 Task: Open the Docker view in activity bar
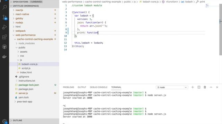(x=5, y=56)
